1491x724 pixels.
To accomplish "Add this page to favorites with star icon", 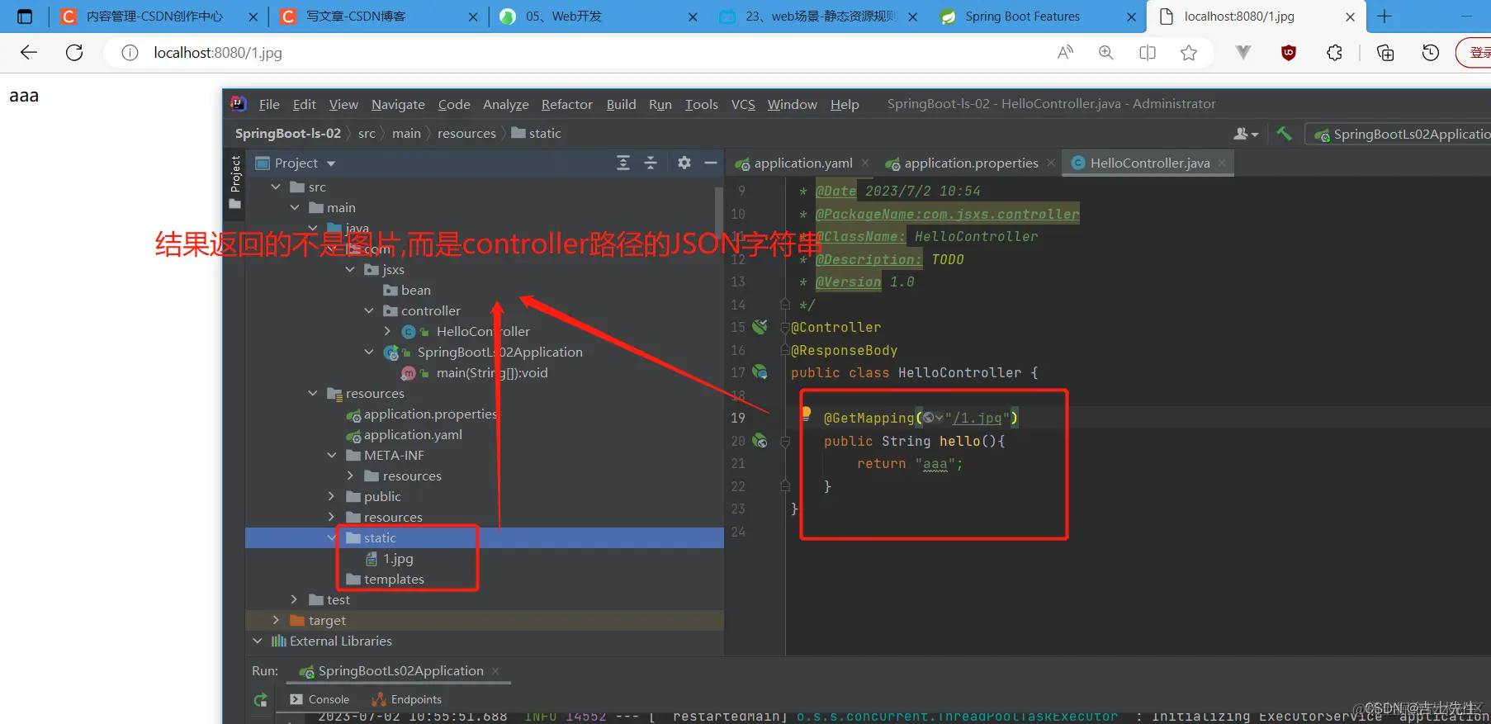I will click(x=1189, y=53).
